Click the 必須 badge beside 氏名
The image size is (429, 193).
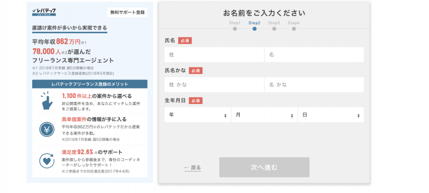185,41
